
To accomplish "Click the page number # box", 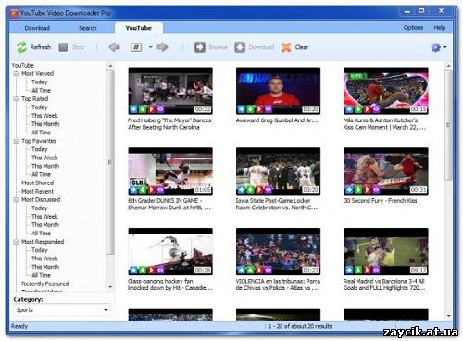I will tap(136, 47).
